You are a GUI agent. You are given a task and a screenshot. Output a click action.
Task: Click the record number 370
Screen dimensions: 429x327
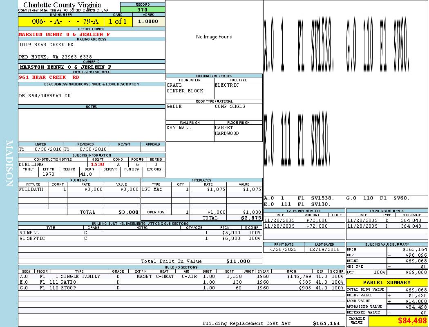(x=142, y=9)
